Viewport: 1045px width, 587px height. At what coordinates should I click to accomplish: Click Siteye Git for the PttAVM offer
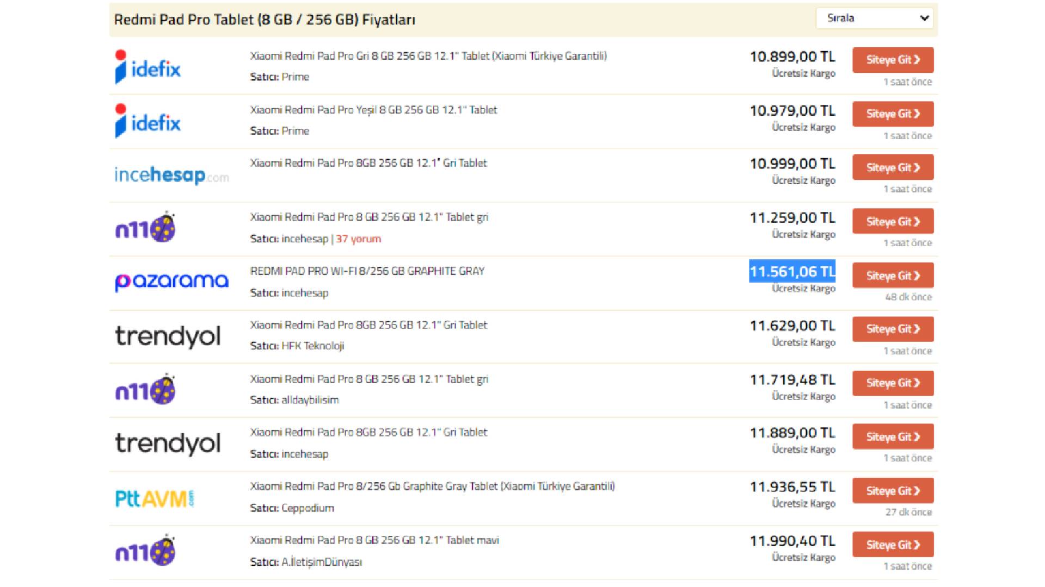click(893, 491)
